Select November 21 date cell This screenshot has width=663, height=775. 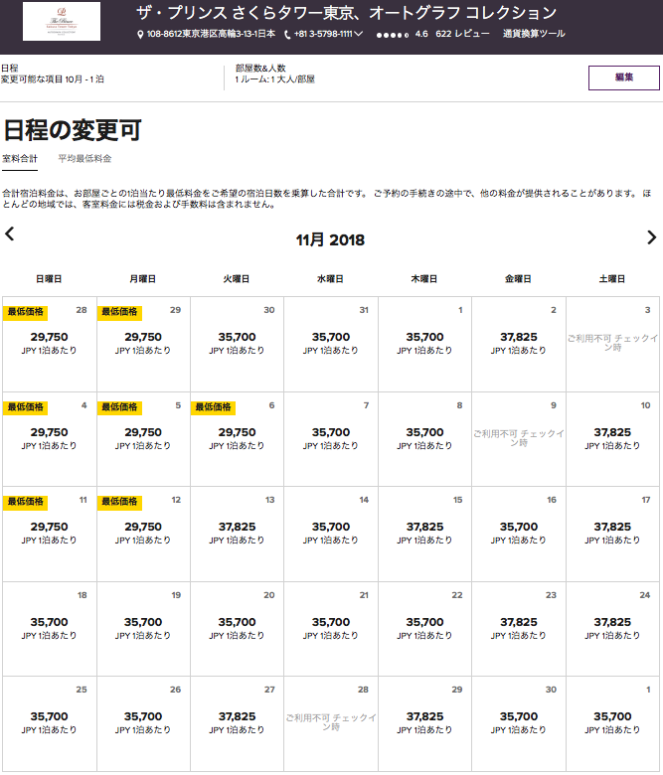(331, 629)
